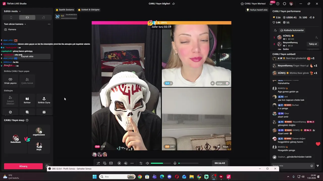Open the magic wand effects tool
The height and width of the screenshot is (181, 323).
click(x=98, y=163)
